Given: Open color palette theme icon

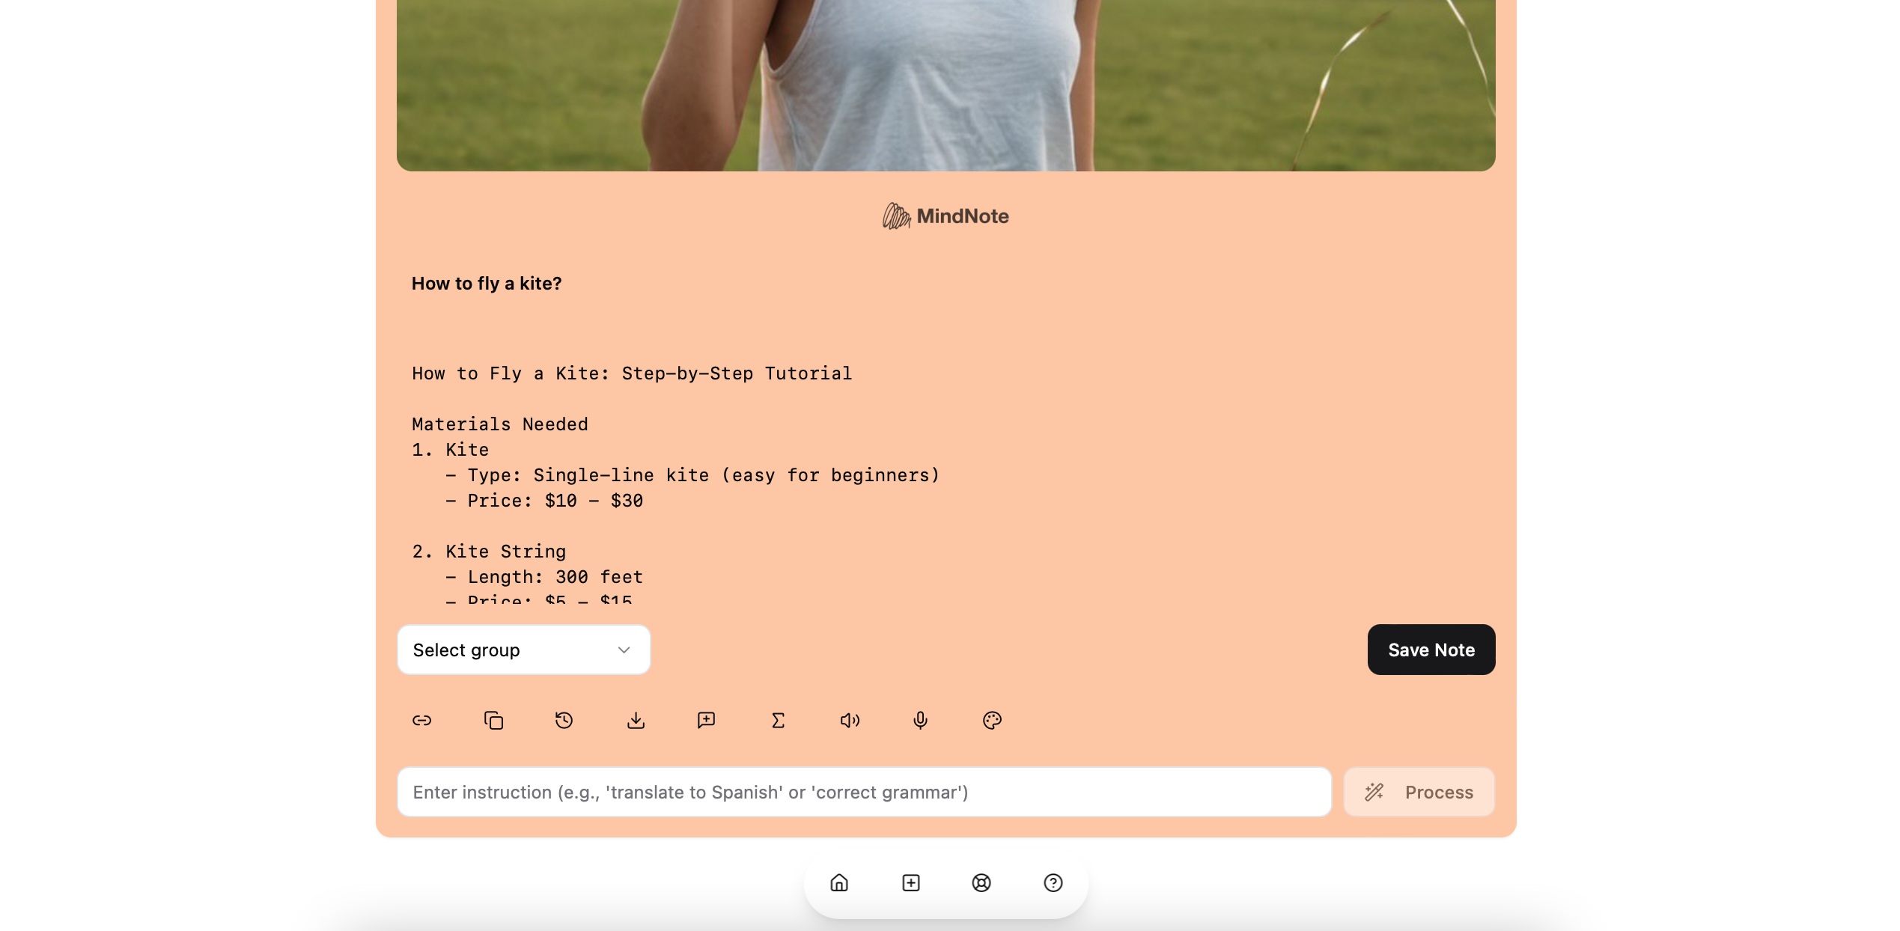Looking at the screenshot, I should [x=992, y=720].
